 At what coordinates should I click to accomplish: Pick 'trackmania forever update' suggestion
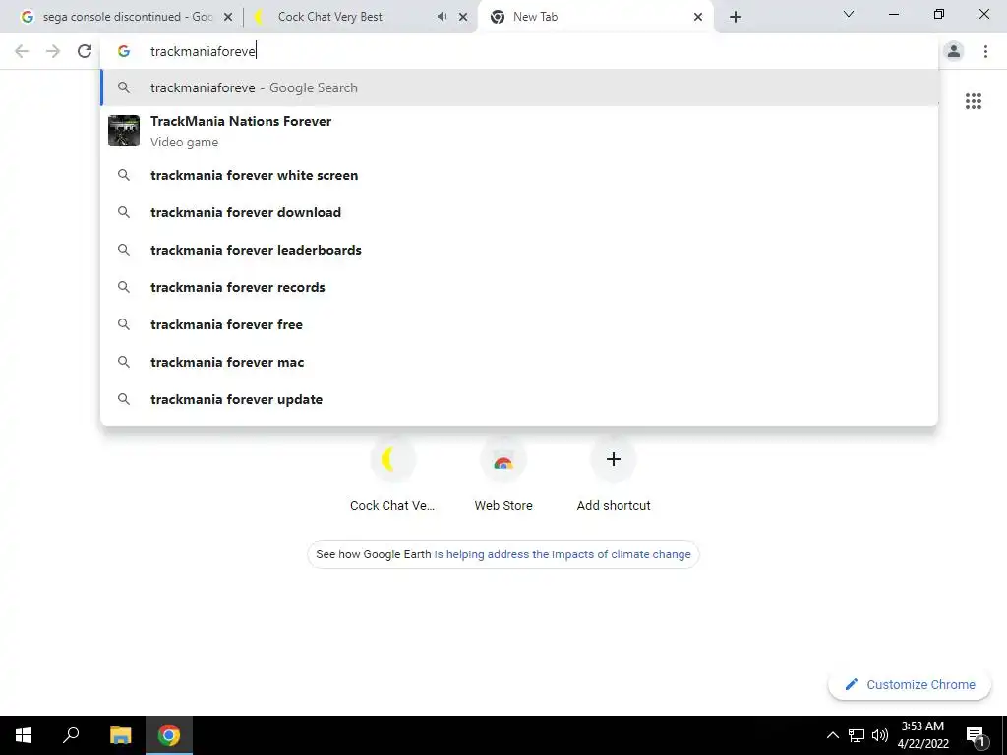tap(519, 399)
